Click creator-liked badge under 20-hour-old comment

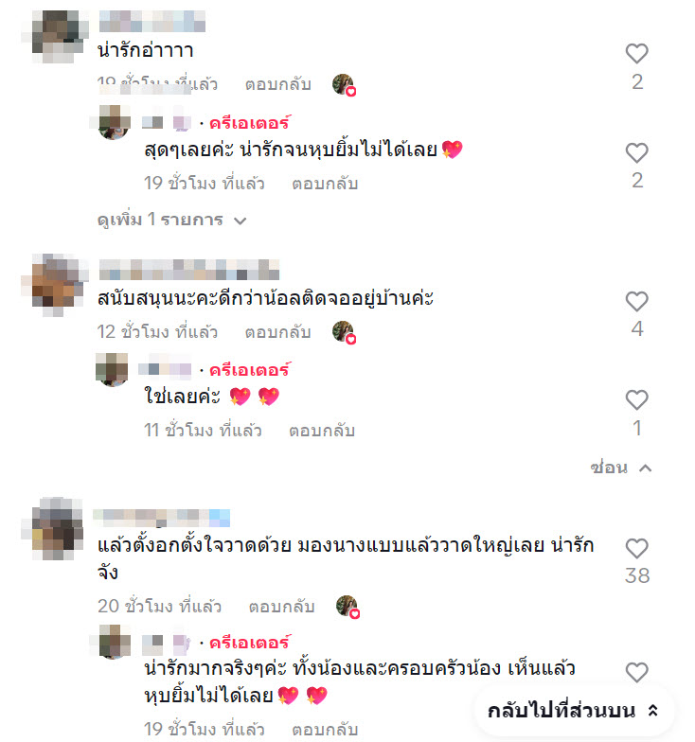click(x=348, y=607)
